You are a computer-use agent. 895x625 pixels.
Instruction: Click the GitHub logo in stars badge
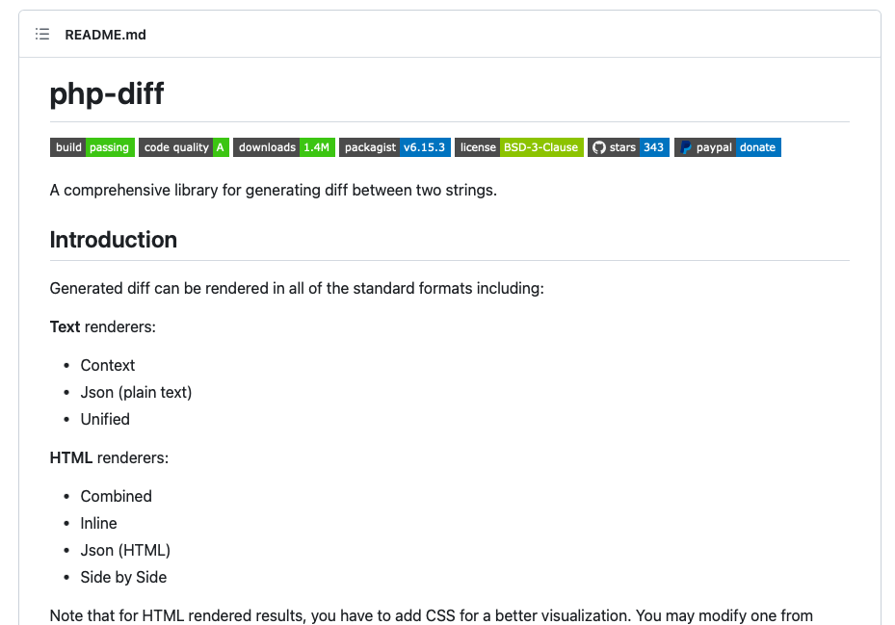(x=598, y=147)
